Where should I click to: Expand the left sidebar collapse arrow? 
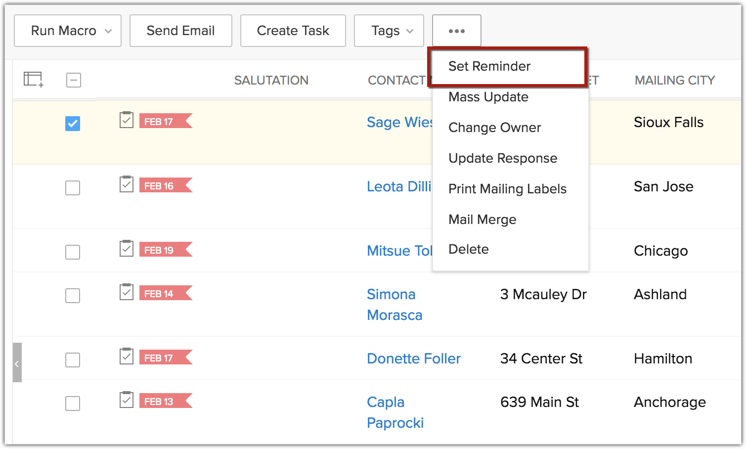tap(17, 363)
